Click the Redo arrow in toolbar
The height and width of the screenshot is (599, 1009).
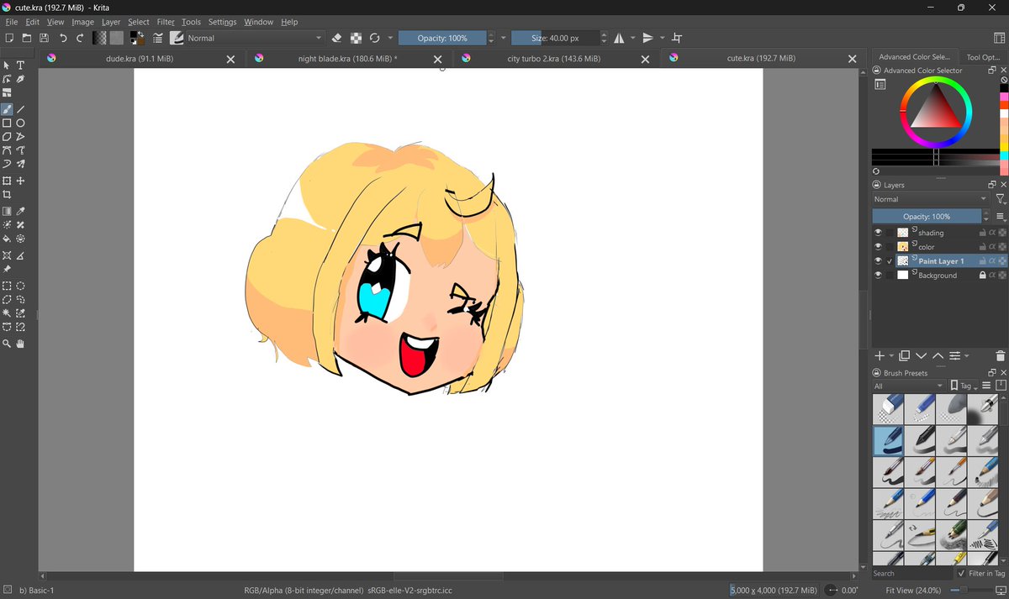coord(80,38)
